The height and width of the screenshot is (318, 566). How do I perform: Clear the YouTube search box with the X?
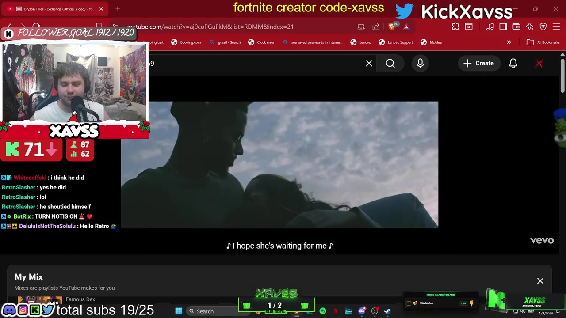(369, 63)
